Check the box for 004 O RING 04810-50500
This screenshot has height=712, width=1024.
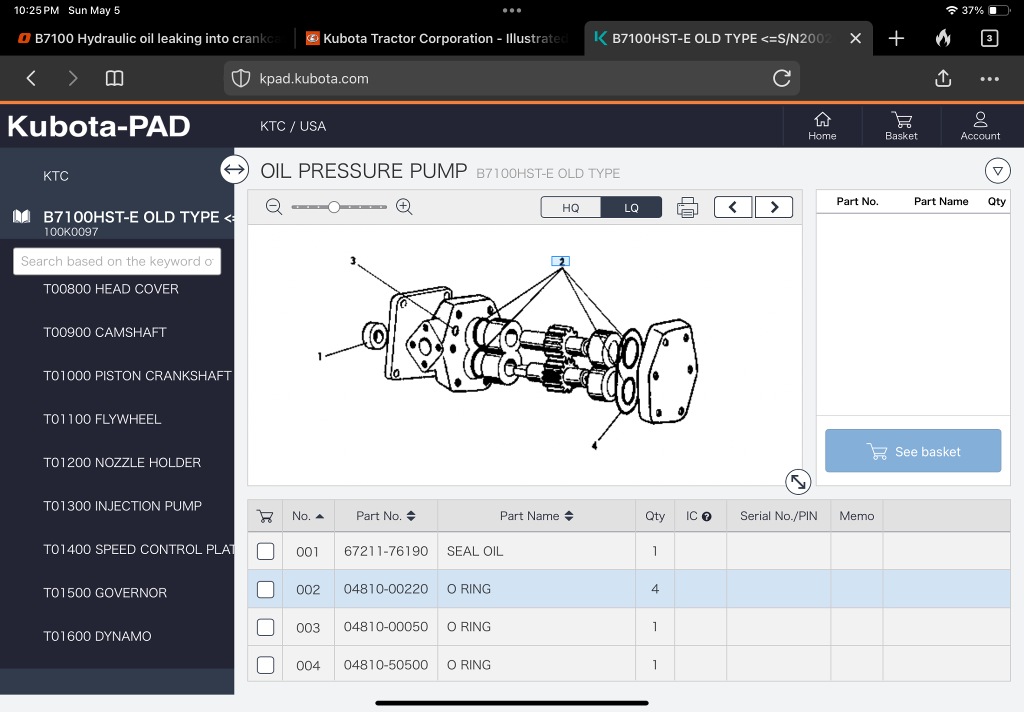coord(265,665)
